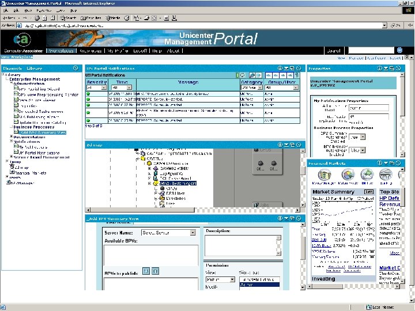Collapse the UM Portal Notifications panel arrow
Viewport: 415px width, 311px height.
pyautogui.click(x=286, y=68)
